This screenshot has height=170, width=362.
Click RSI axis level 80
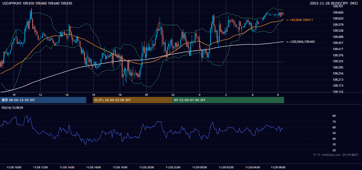pos(334,116)
